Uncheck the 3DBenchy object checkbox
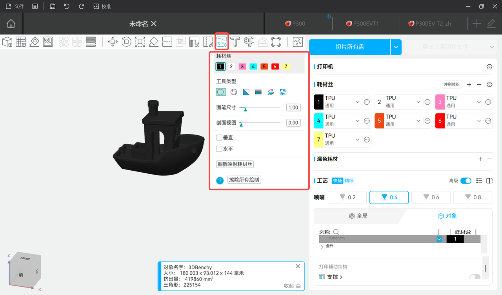The height and width of the screenshot is (295, 502). 439,239
